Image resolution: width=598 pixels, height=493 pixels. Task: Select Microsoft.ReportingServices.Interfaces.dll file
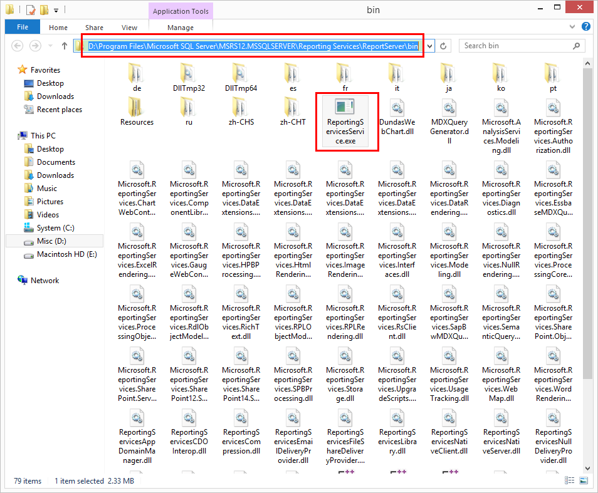tap(397, 251)
